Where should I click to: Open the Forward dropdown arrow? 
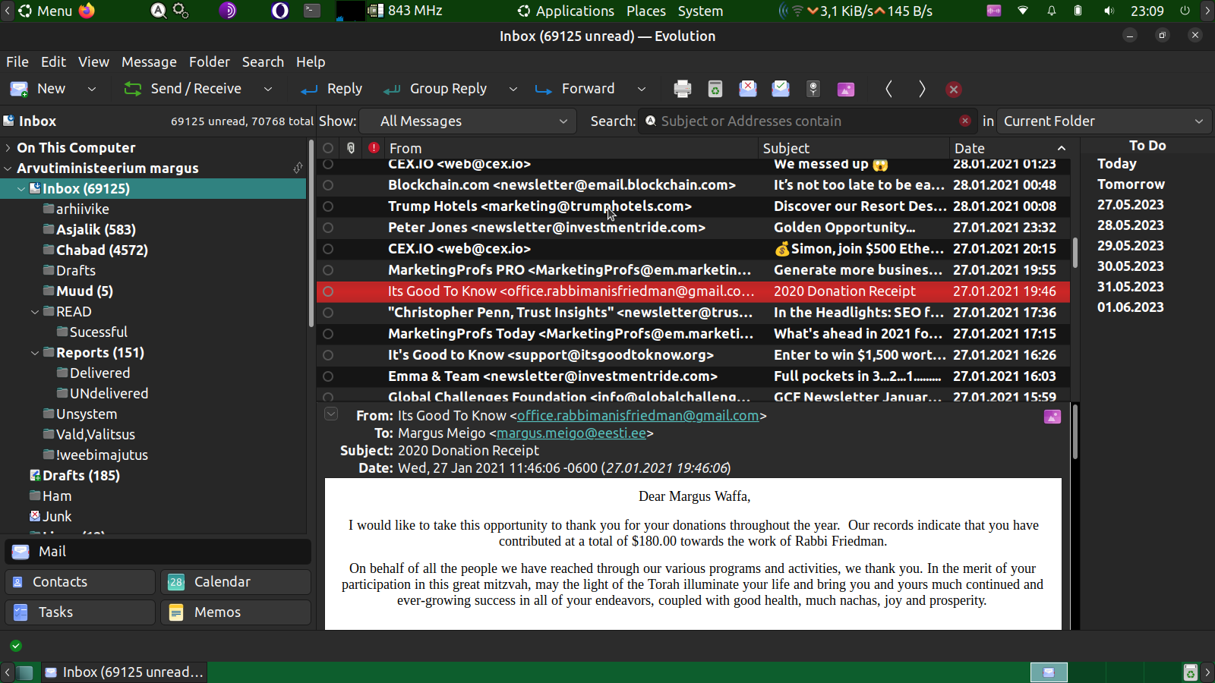642,89
